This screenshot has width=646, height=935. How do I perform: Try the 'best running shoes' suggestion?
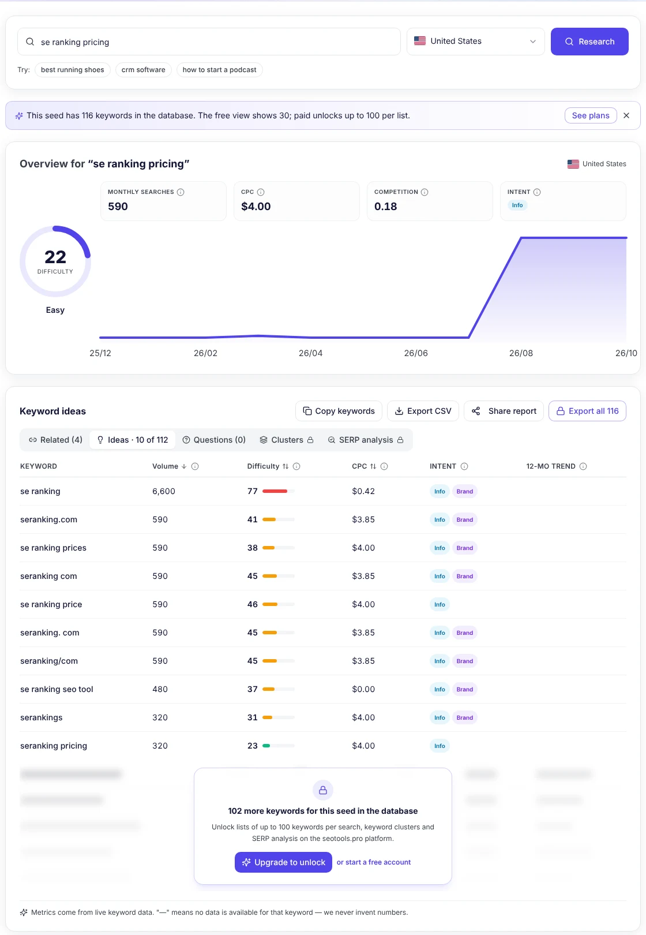(x=73, y=70)
